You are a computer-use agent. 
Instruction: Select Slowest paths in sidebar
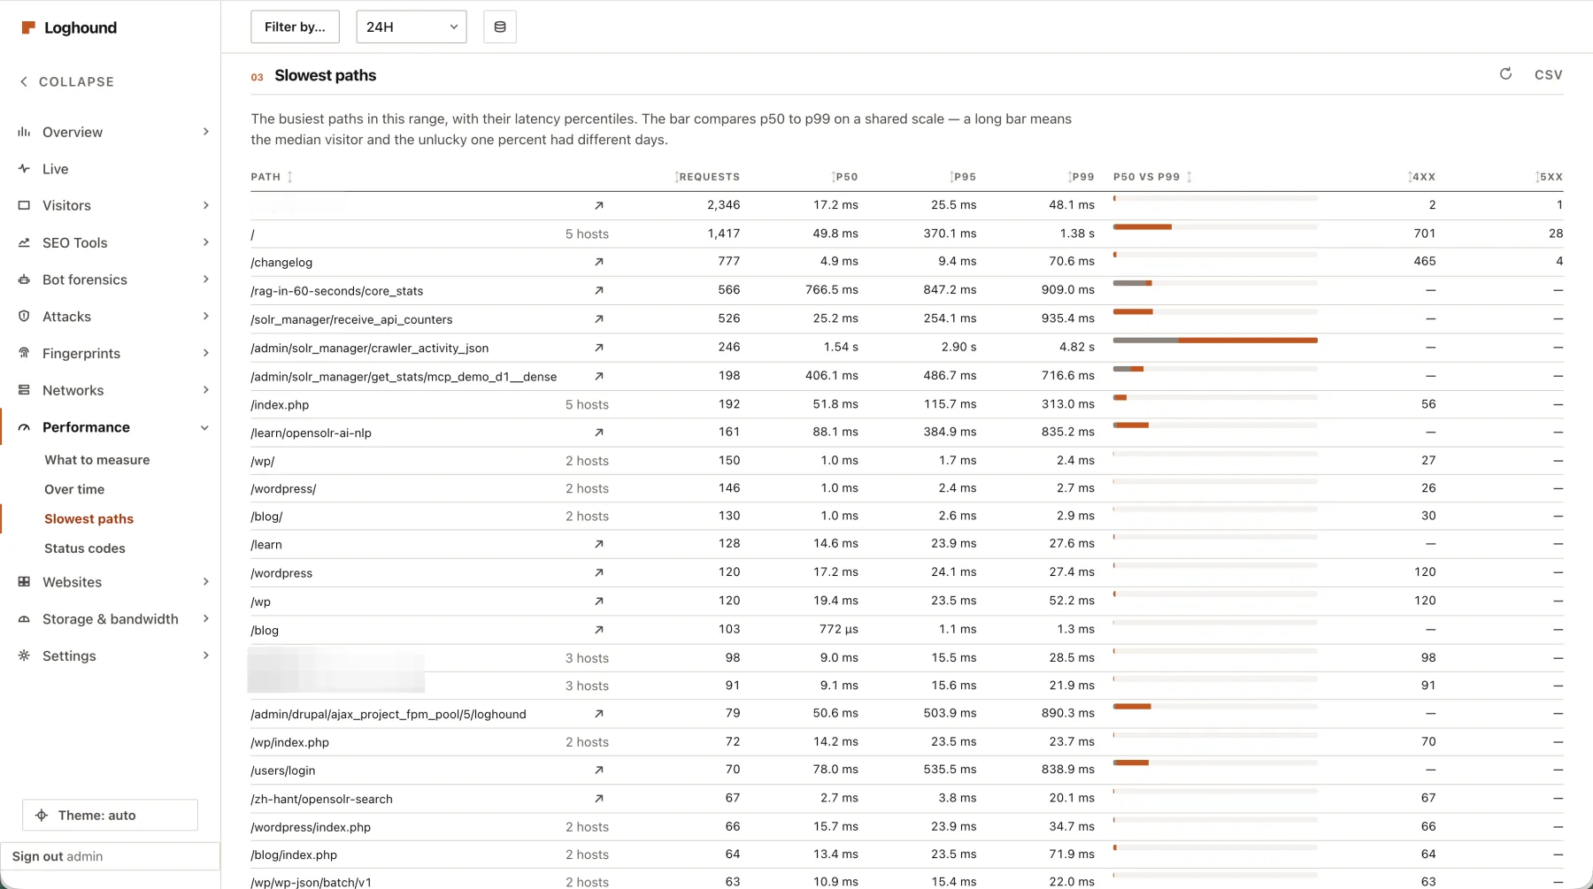pyautogui.click(x=89, y=519)
